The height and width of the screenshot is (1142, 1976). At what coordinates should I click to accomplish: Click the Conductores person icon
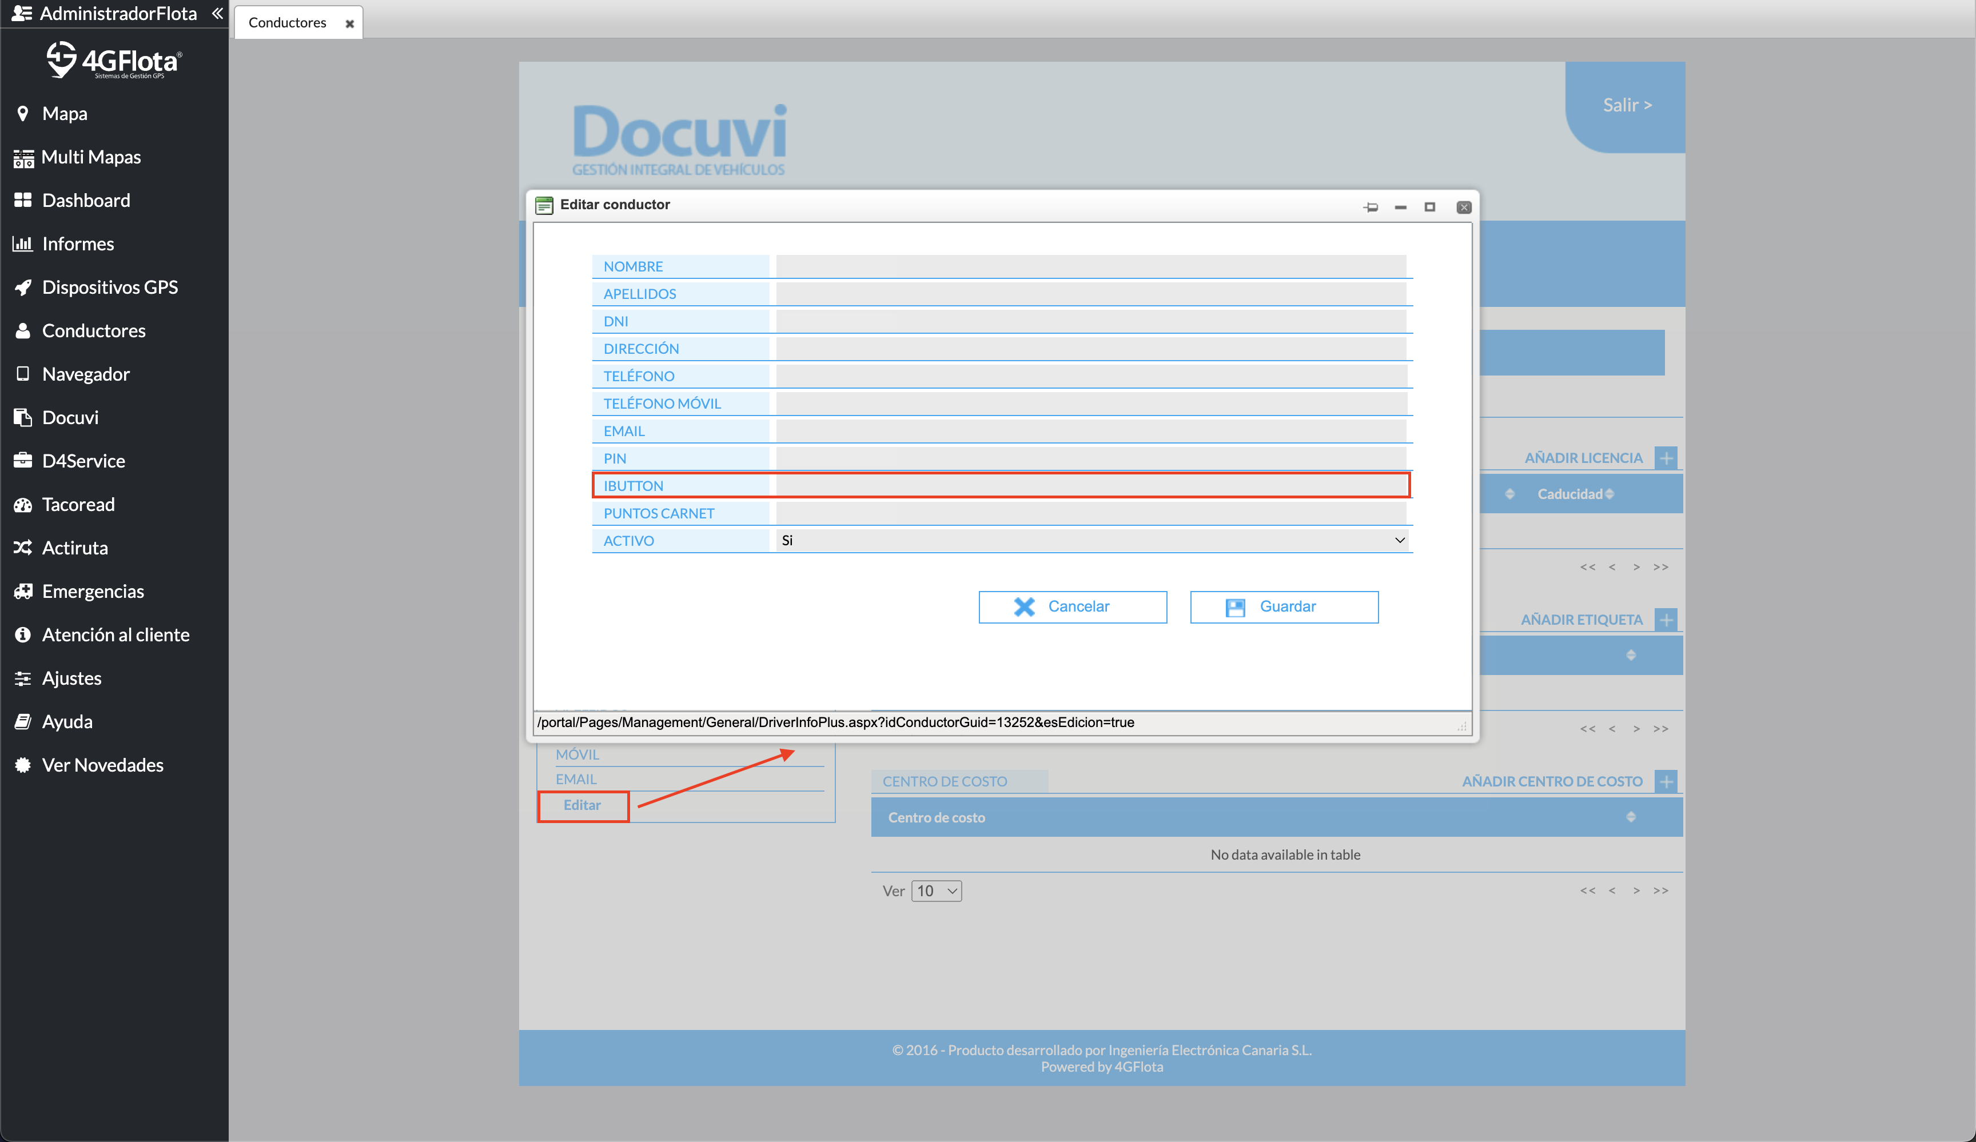pos(23,331)
